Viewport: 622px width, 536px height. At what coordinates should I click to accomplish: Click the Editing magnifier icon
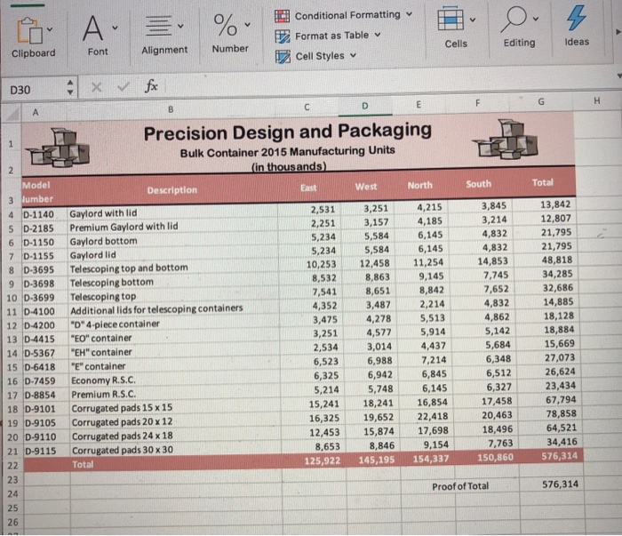point(514,20)
